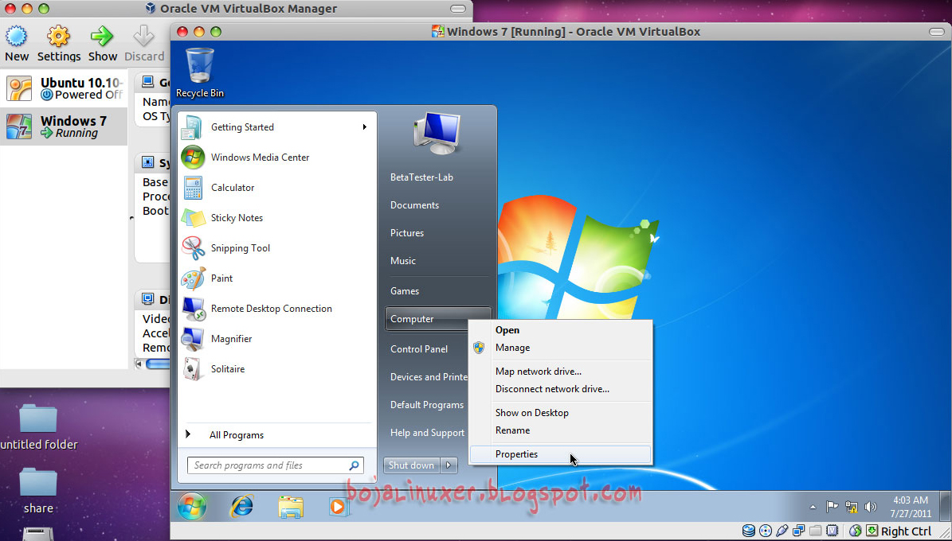The image size is (952, 541).
Task: Click the Discard toolbar button
Action: click(144, 44)
